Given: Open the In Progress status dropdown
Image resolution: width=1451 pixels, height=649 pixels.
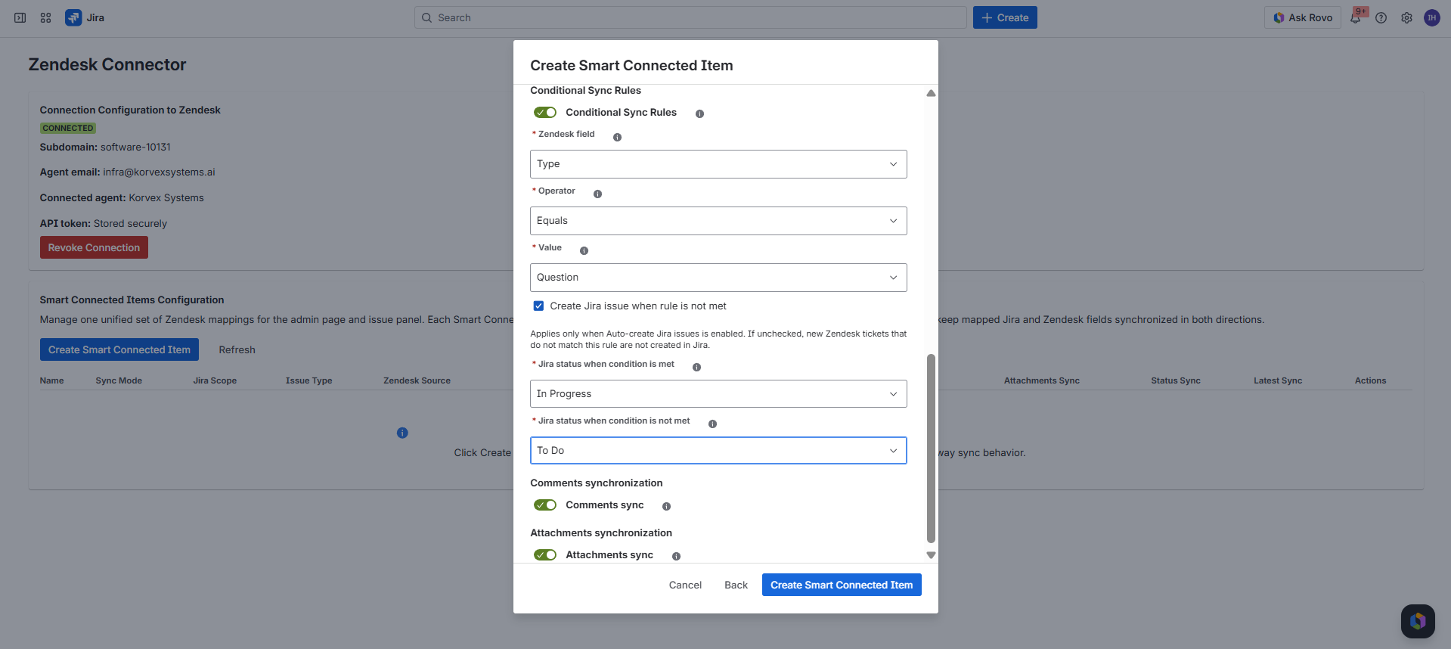Looking at the screenshot, I should pos(718,393).
